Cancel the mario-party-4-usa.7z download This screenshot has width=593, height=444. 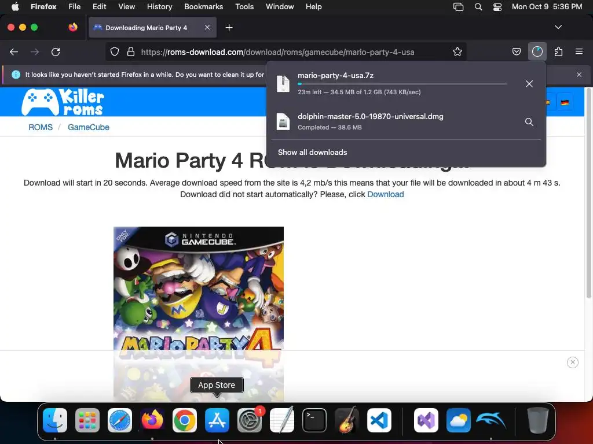[529, 84]
